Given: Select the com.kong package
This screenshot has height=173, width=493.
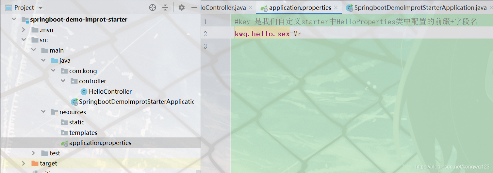Looking at the screenshot, I should click(83, 71).
